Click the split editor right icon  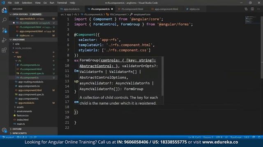[252, 9]
